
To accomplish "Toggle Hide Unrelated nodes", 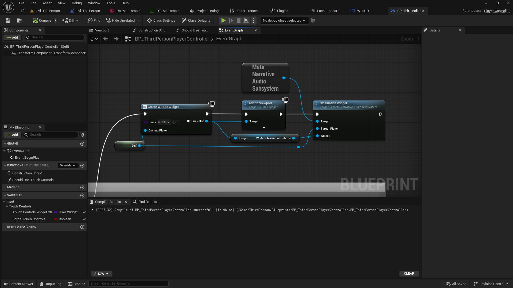I will (x=120, y=20).
